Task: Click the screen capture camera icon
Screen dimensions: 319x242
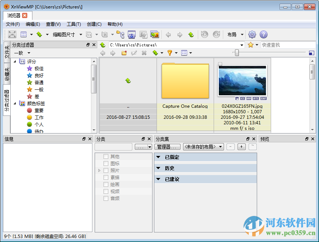Action: click(131, 34)
